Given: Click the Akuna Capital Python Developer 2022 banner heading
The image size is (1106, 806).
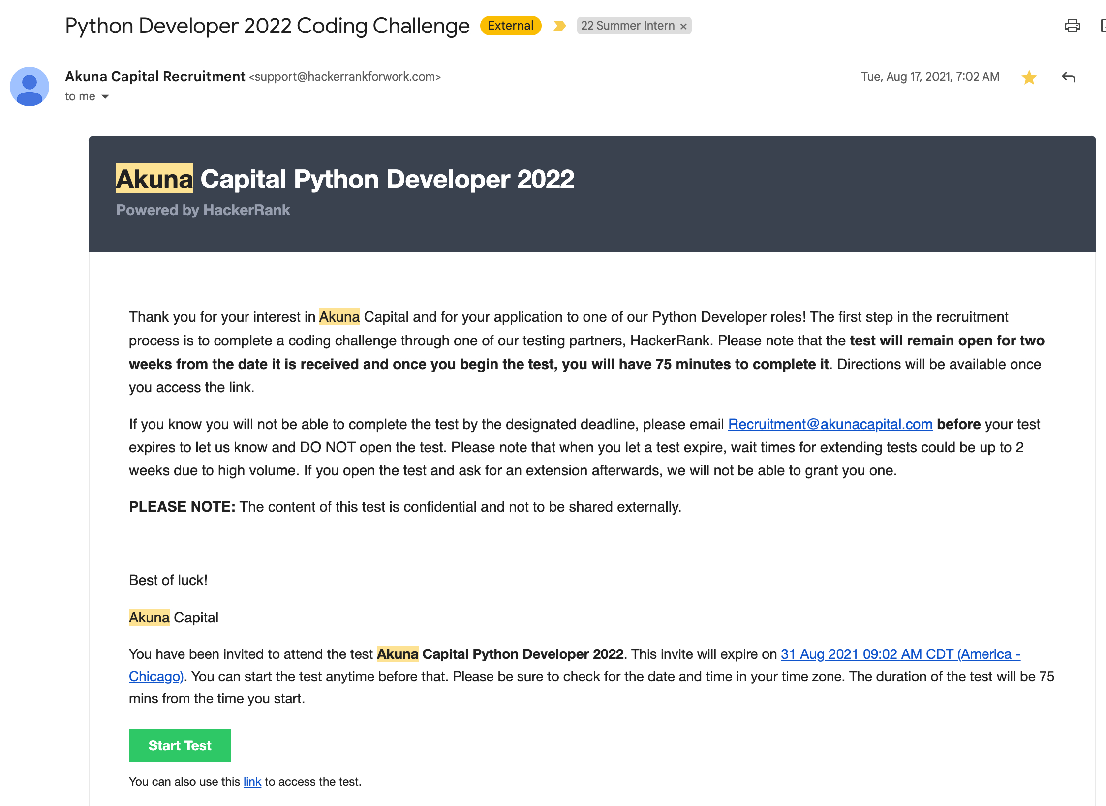Looking at the screenshot, I should click(x=344, y=179).
